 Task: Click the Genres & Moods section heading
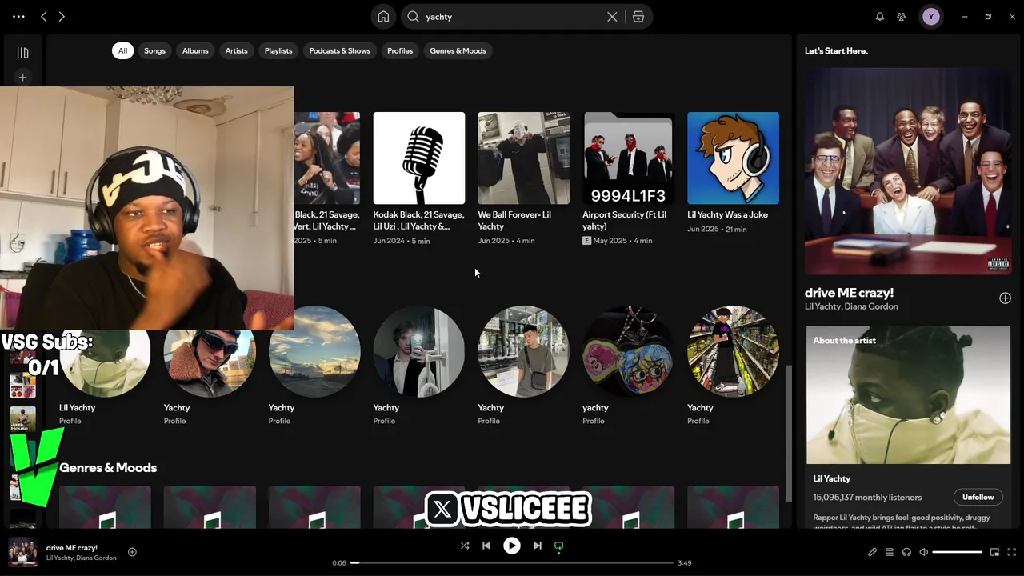tap(108, 467)
